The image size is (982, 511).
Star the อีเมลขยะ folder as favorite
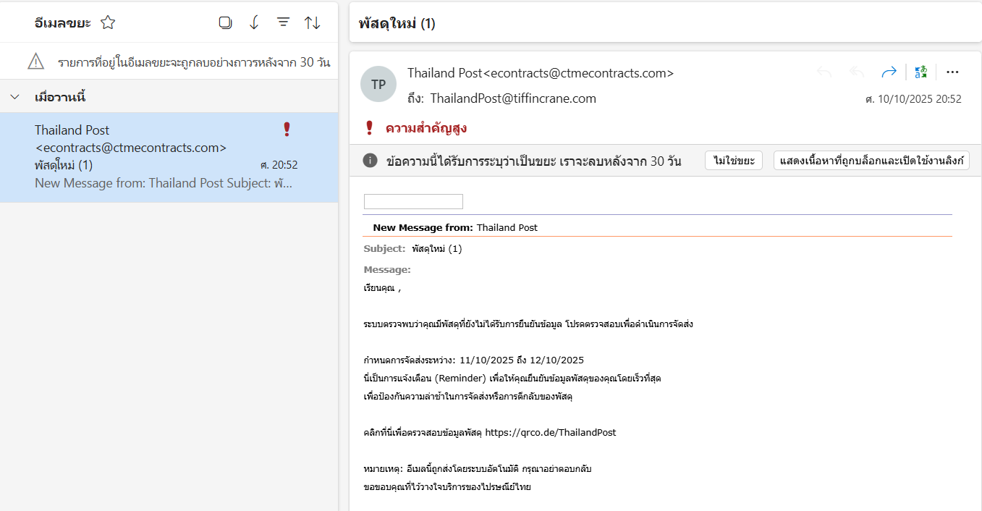[108, 22]
